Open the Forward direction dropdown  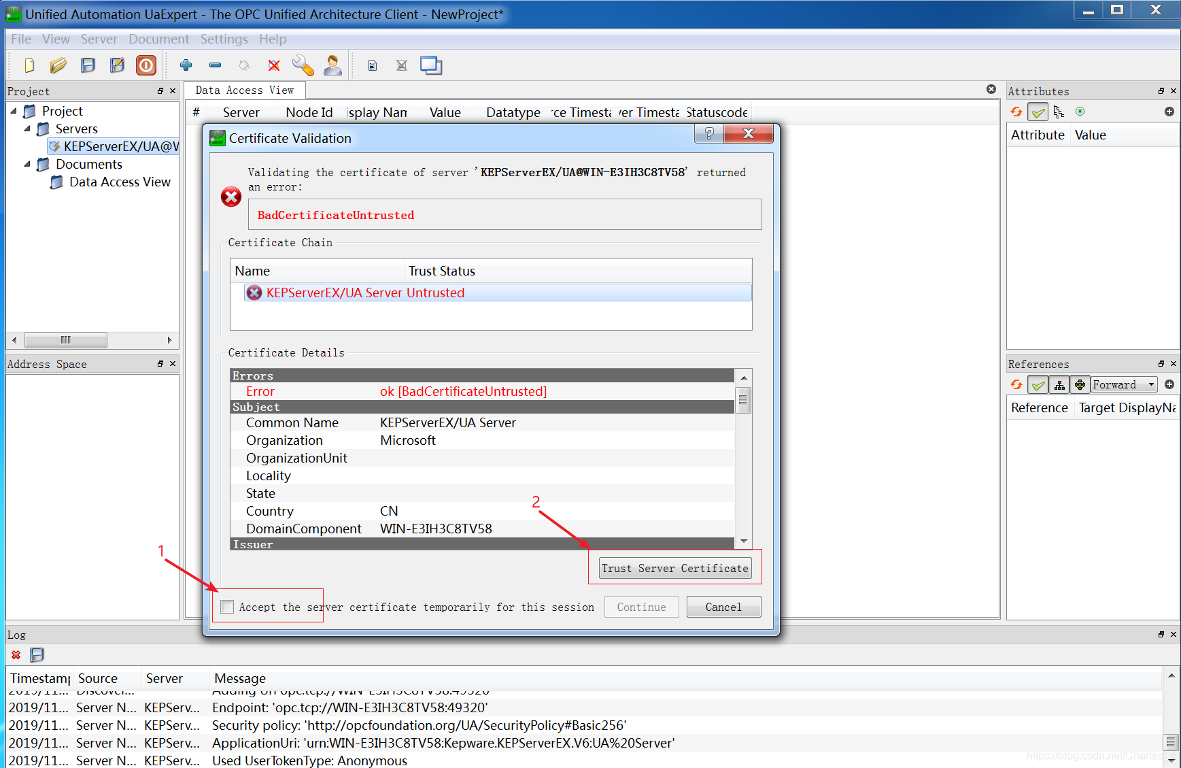tap(1124, 385)
